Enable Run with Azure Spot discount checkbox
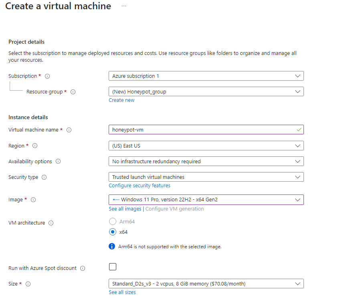 [113, 267]
